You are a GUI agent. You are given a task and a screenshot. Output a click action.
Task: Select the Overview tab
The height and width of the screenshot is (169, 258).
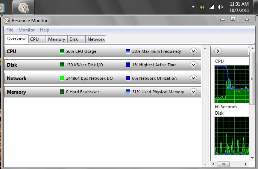pos(16,39)
